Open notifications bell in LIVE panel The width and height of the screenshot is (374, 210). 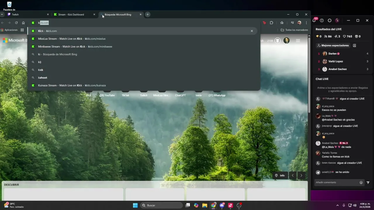[314, 20]
